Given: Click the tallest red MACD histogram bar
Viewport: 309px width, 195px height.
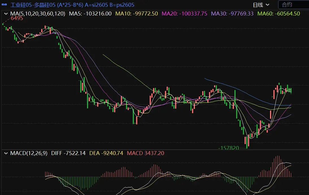Looking at the screenshot, I should (278, 166).
